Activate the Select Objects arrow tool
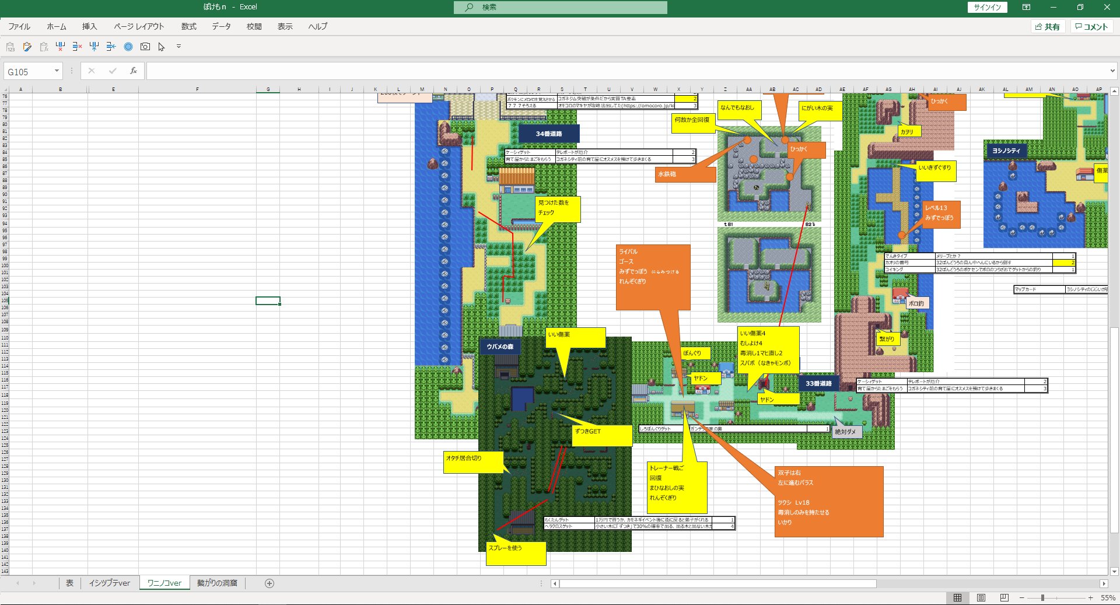Image resolution: width=1120 pixels, height=605 pixels. [162, 47]
